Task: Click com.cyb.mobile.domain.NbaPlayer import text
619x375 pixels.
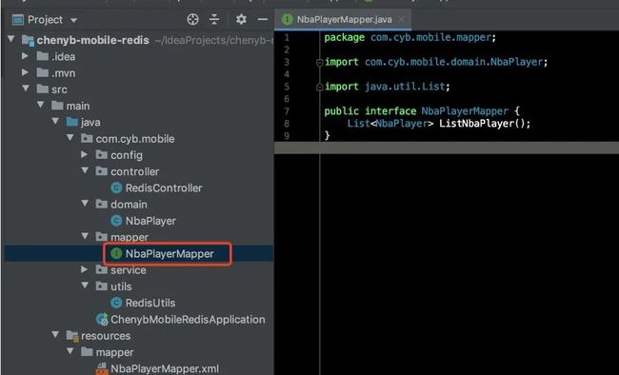Action: [x=453, y=62]
